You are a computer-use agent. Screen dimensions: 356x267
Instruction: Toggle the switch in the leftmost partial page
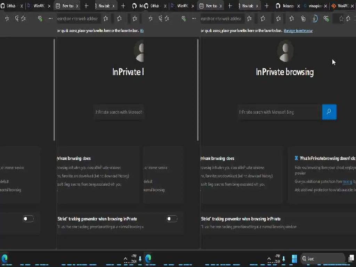[x=29, y=219]
